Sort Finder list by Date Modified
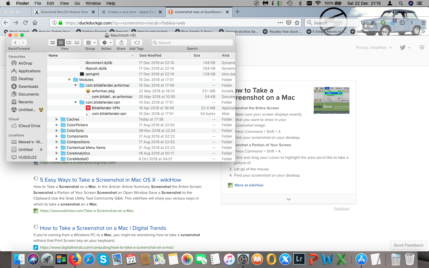The image size is (429, 268). pos(163,55)
